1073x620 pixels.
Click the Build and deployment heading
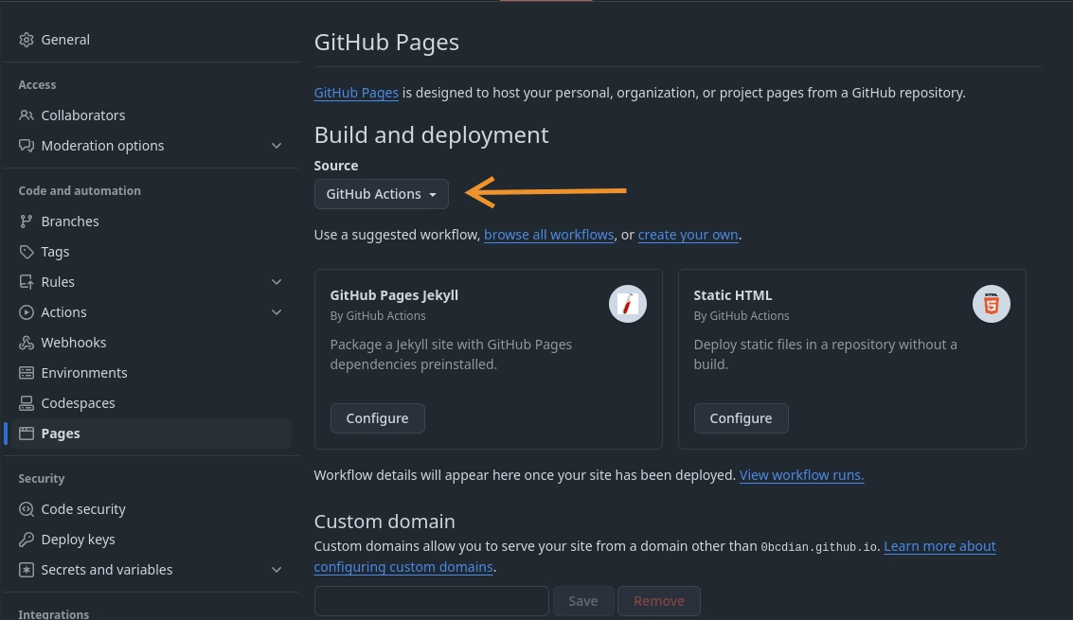(x=431, y=134)
